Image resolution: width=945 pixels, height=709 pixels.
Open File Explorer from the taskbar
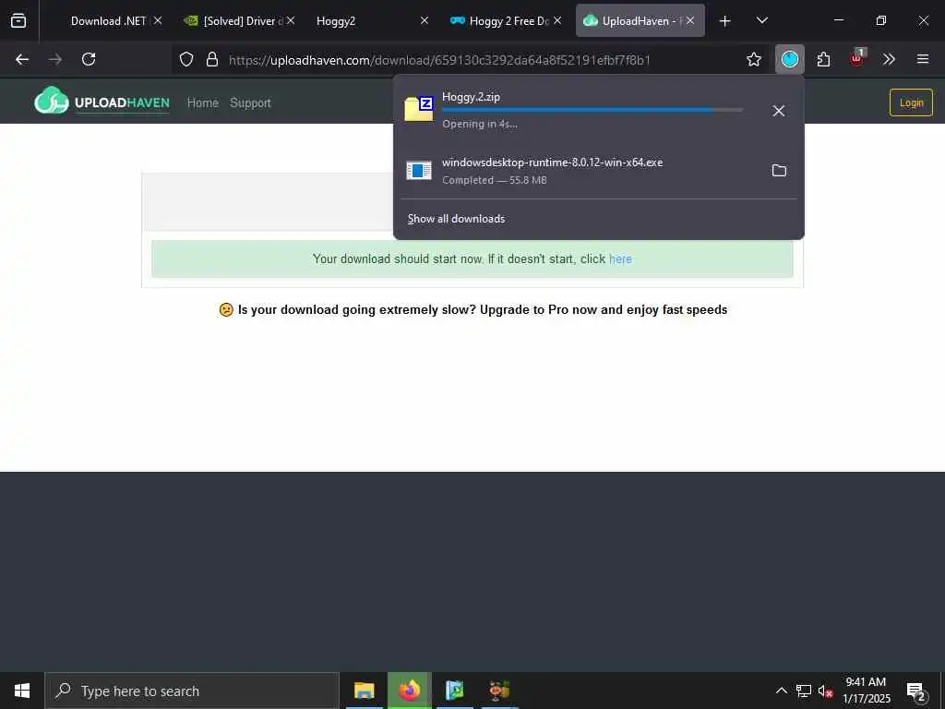pyautogui.click(x=364, y=691)
